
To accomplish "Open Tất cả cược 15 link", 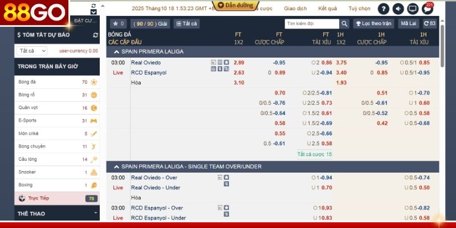I will 315,154.
